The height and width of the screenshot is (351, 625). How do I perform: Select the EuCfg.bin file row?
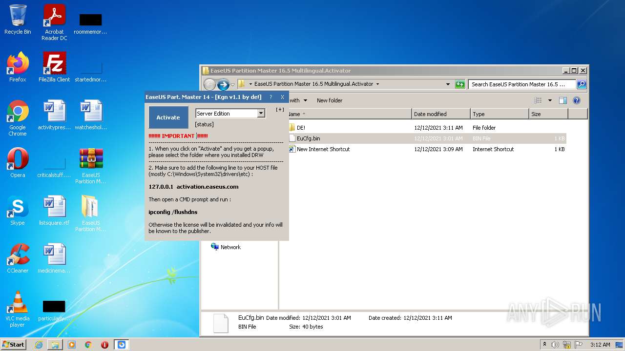coord(427,138)
